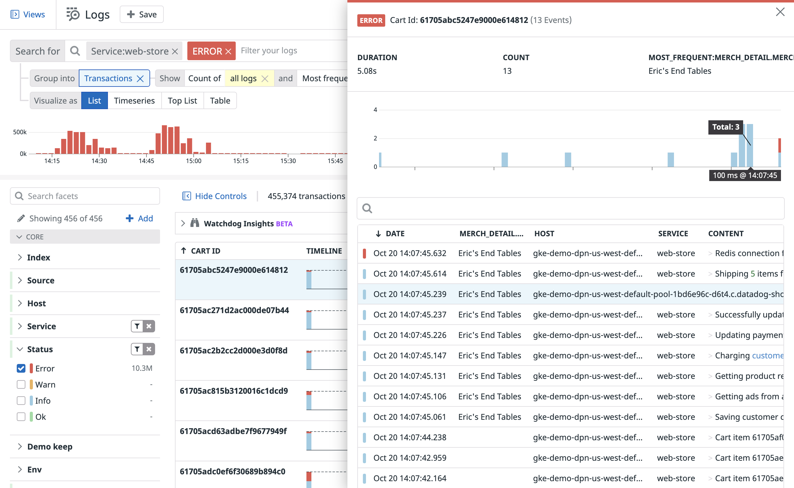Click the Watchdog Insights binoculars icon
Image resolution: width=794 pixels, height=488 pixels.
pyautogui.click(x=195, y=223)
